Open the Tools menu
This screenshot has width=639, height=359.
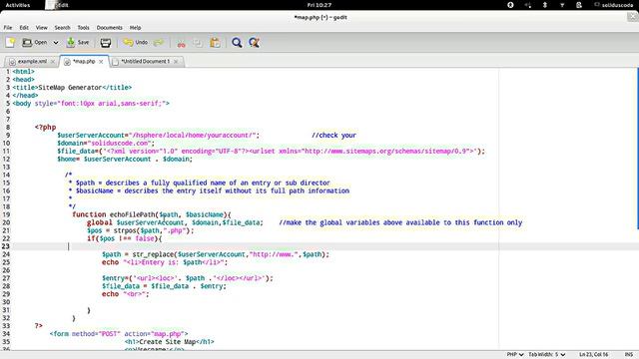coord(83,28)
